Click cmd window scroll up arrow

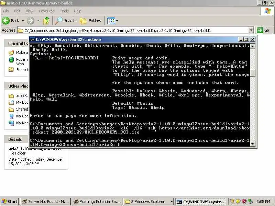pyautogui.click(x=252, y=46)
